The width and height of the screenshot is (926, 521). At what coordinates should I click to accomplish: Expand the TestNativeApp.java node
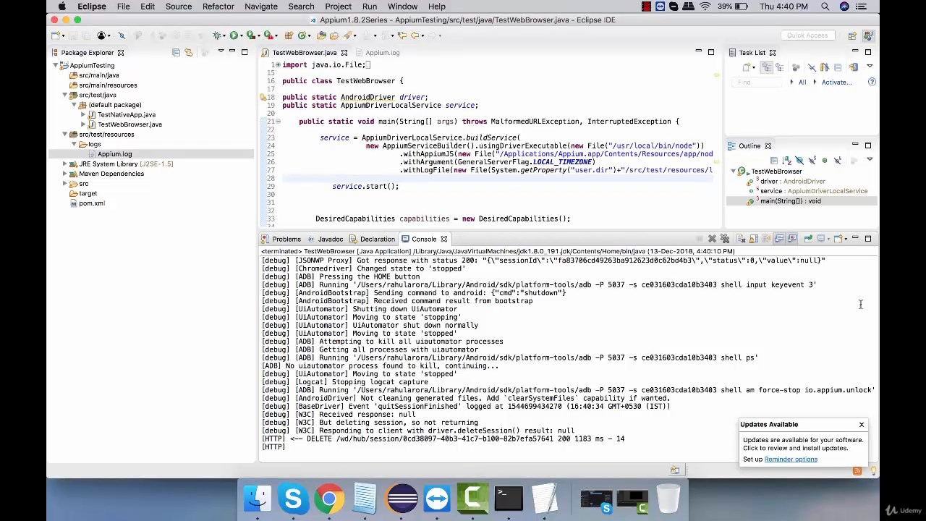83,115
